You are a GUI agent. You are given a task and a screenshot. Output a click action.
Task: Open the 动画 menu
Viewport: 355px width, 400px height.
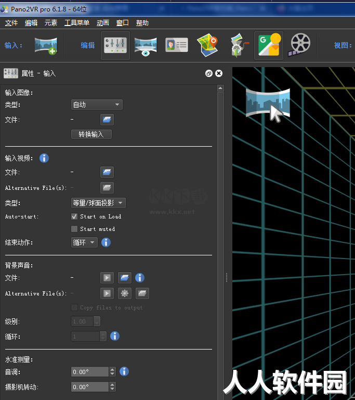[103, 23]
